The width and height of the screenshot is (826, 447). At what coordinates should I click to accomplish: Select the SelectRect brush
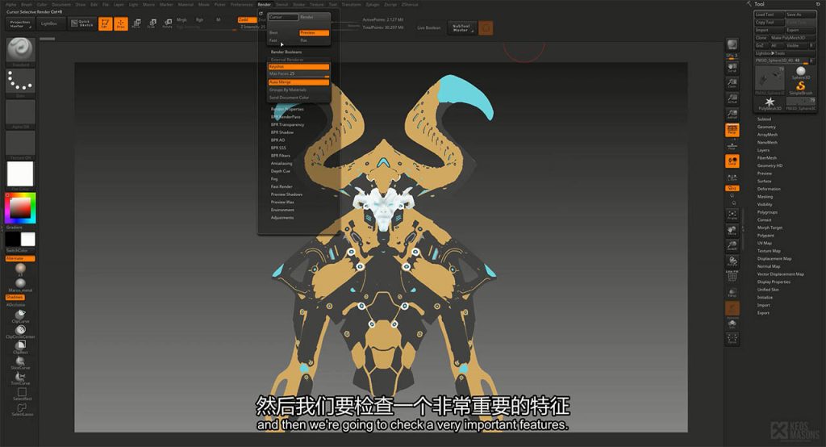tap(22, 394)
